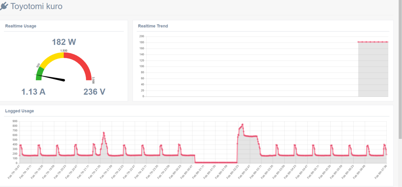Click the 800 y-axis label in Logged Usage
Viewport: 402px width, 187px height.
pos(15,126)
